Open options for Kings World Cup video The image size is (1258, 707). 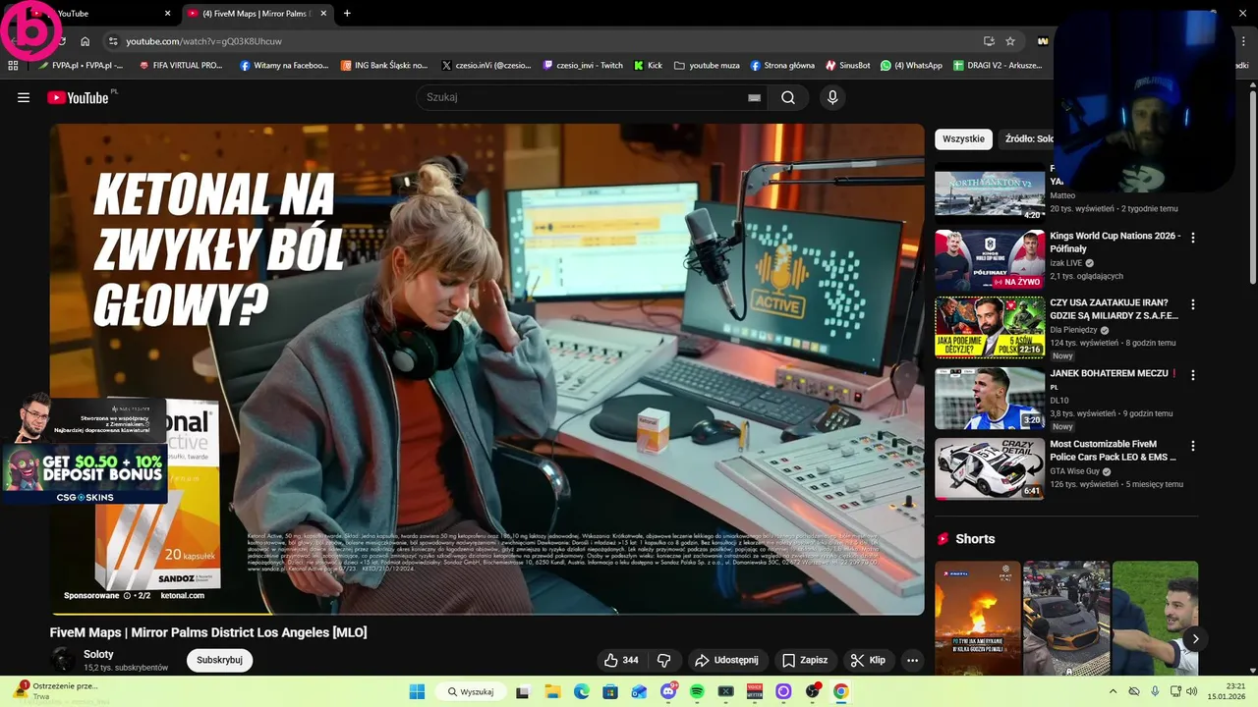click(x=1193, y=238)
